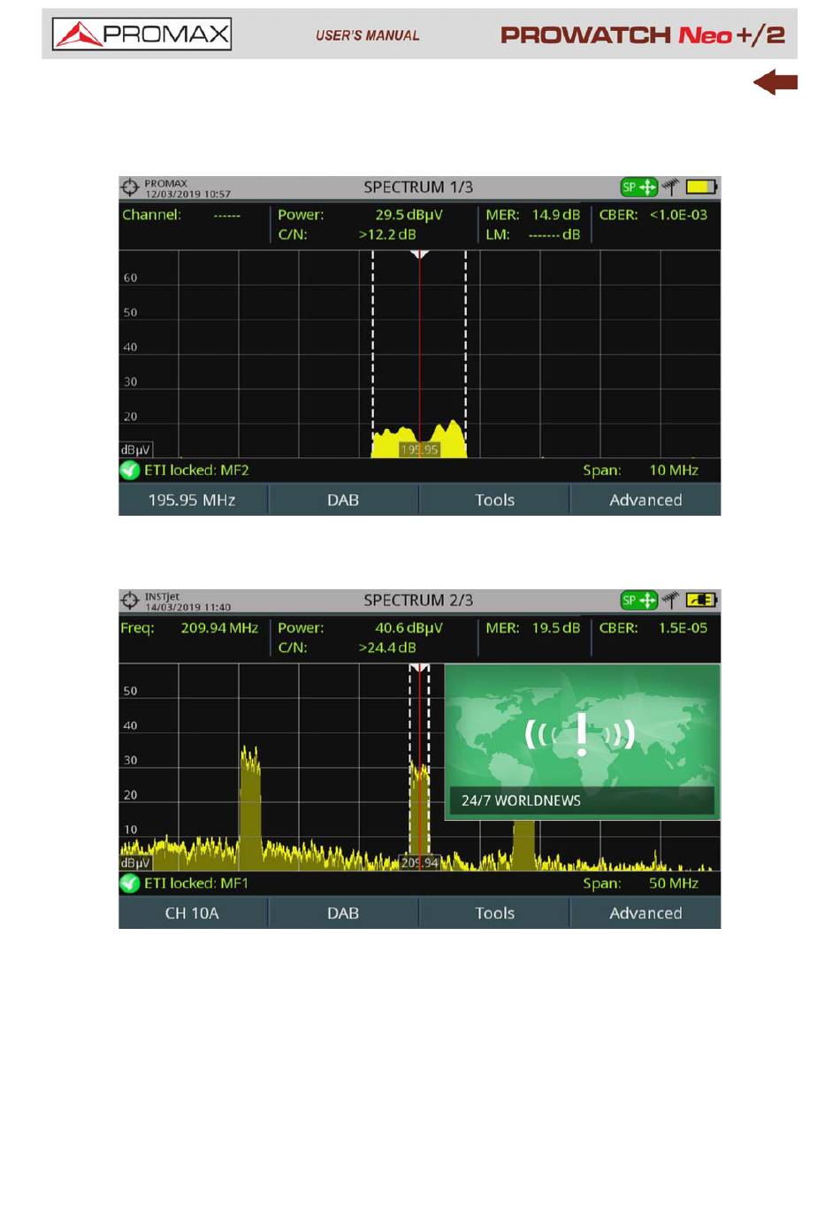Click the PROWATCH Neo+/2 product title
The height and width of the screenshot is (1227, 840).
[643, 35]
